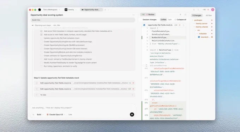Open the tab list chevron after the plus icon
Image resolution: width=240 pixels, height=132 pixels.
(x=109, y=10)
